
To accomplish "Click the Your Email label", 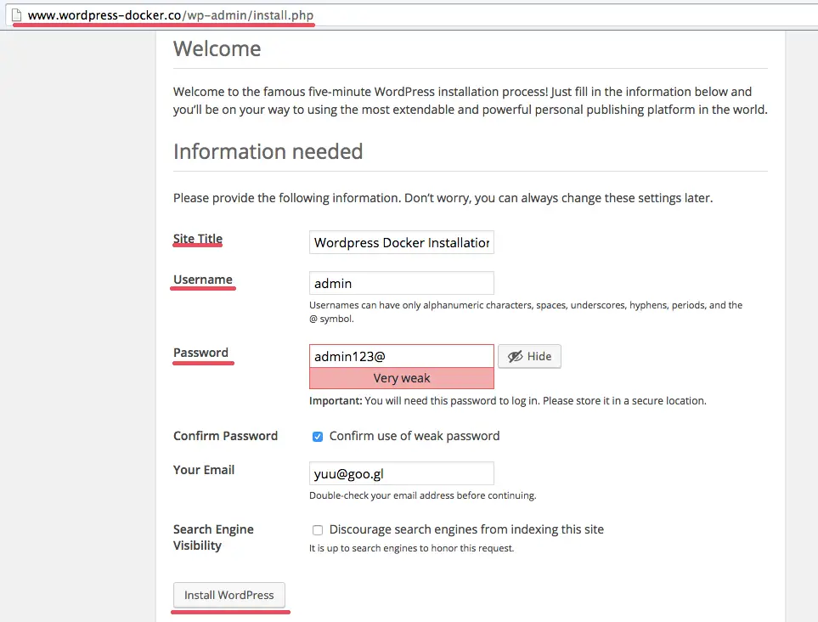I will [204, 470].
